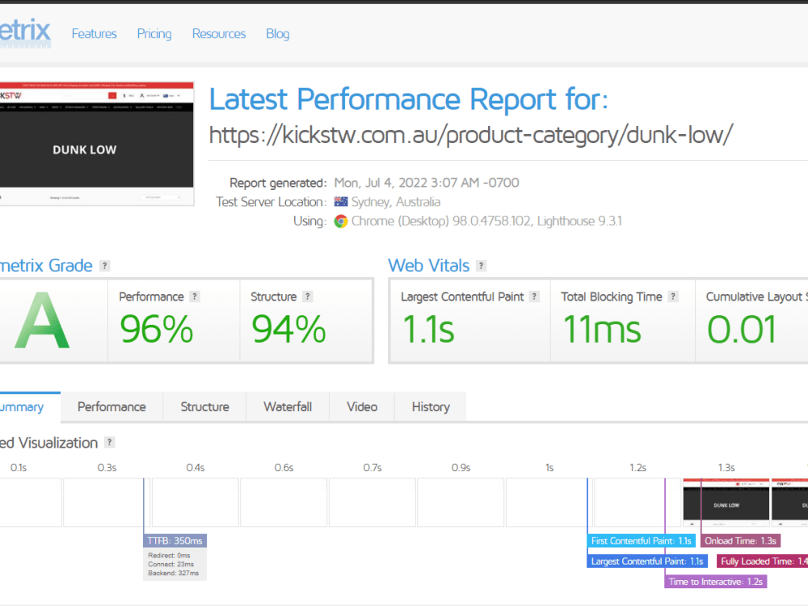Click the First Contentful Paint: 1.1s marker
Screen dimensions: 808x606
641,541
